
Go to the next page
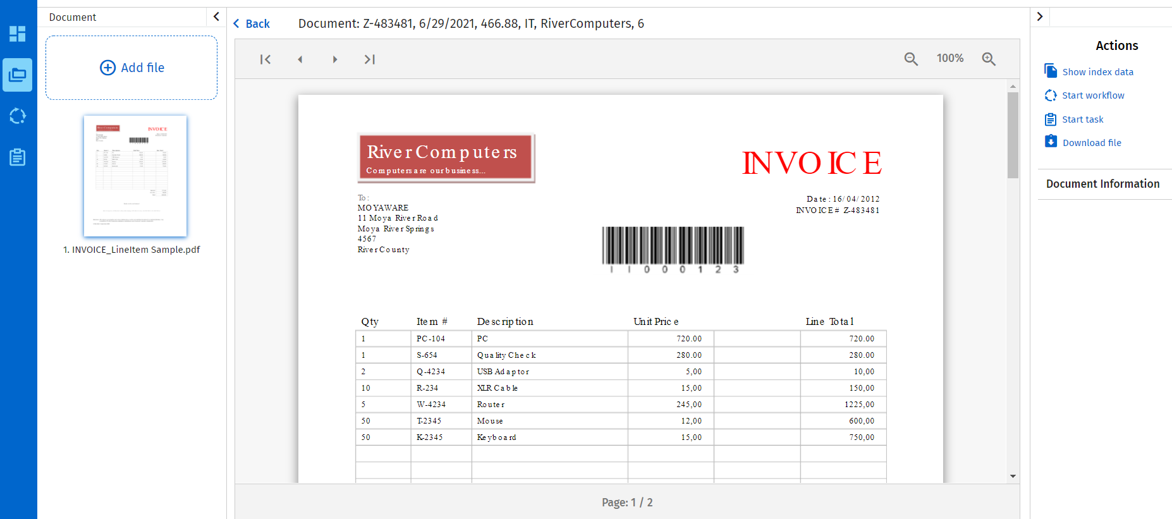point(335,59)
